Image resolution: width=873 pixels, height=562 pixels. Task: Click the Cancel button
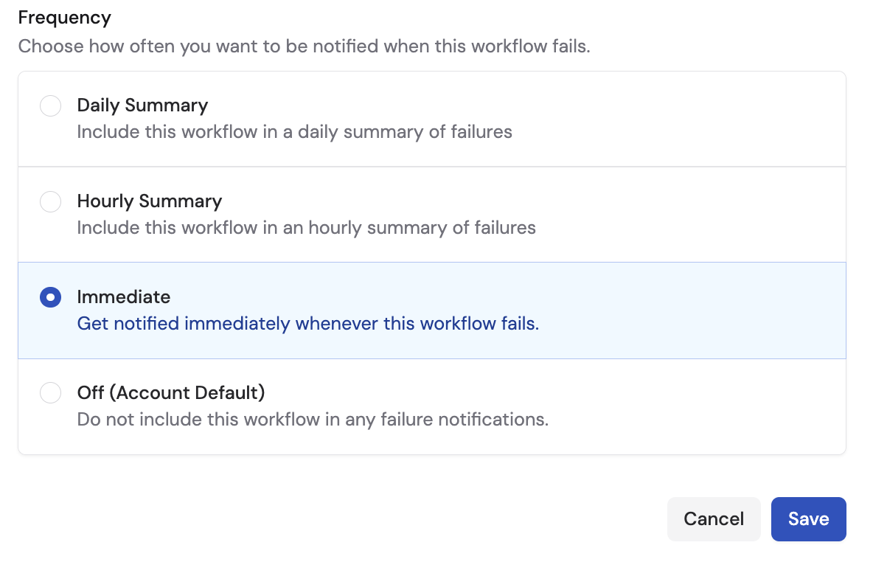point(714,518)
